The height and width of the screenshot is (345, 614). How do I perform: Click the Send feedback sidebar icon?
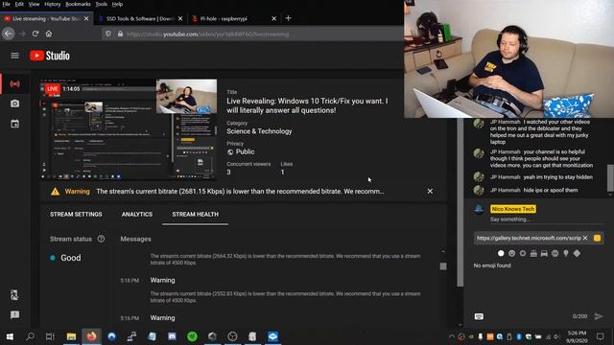tap(15, 315)
